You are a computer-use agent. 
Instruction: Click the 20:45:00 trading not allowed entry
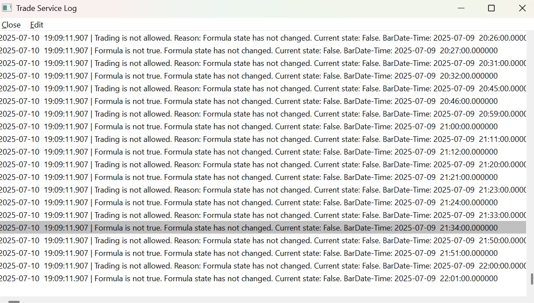(x=262, y=89)
